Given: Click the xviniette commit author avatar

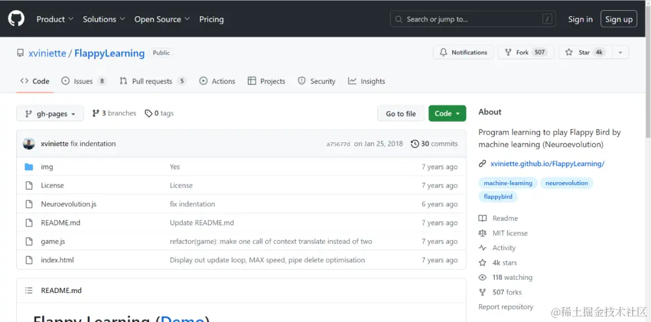Looking at the screenshot, I should (29, 144).
